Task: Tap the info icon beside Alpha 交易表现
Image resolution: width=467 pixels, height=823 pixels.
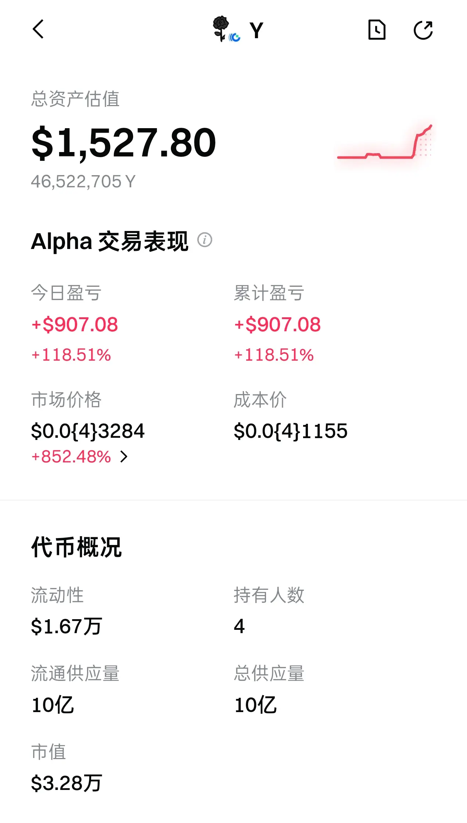Action: pos(205,240)
